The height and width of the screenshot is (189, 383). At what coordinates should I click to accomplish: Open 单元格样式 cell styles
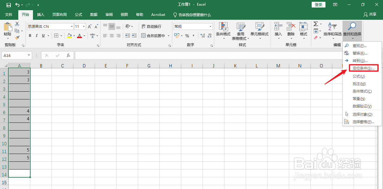(x=260, y=31)
